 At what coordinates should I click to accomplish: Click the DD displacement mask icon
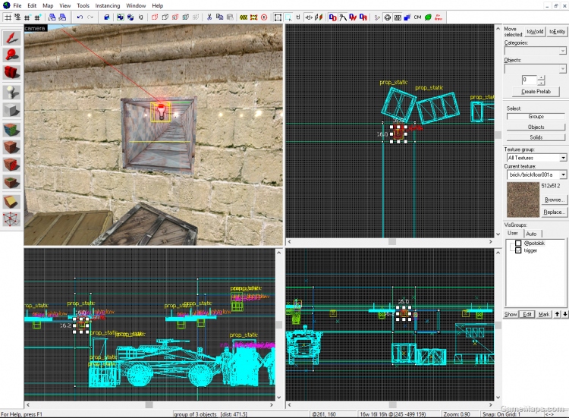[x=332, y=17]
